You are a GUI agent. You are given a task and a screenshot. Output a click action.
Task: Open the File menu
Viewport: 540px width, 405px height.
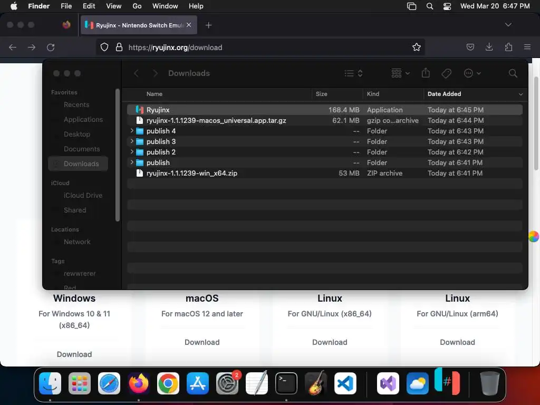click(66, 6)
